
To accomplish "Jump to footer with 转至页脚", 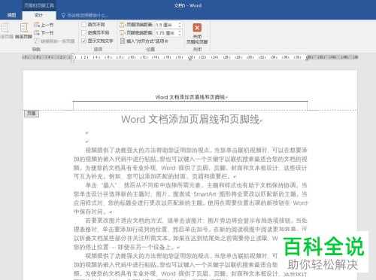I will [23, 31].
